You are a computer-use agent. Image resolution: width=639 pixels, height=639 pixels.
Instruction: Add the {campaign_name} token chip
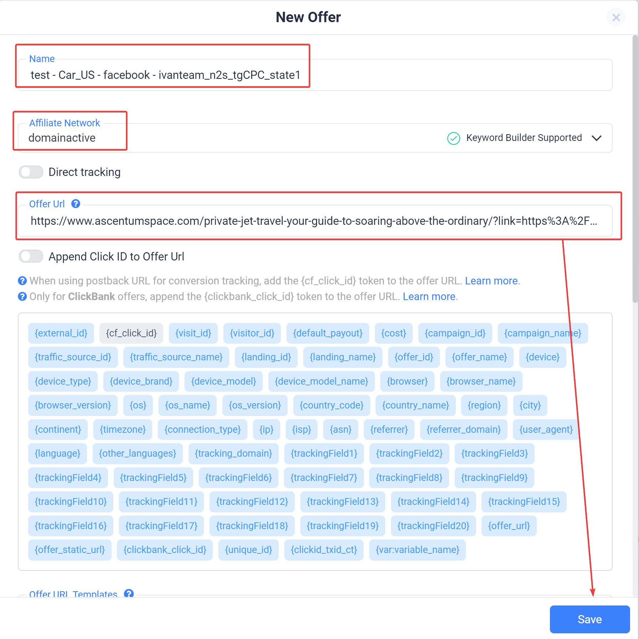click(542, 333)
